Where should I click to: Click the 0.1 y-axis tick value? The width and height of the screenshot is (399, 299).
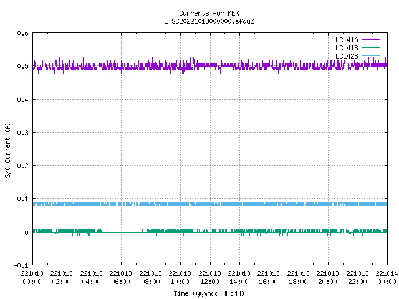pos(22,199)
